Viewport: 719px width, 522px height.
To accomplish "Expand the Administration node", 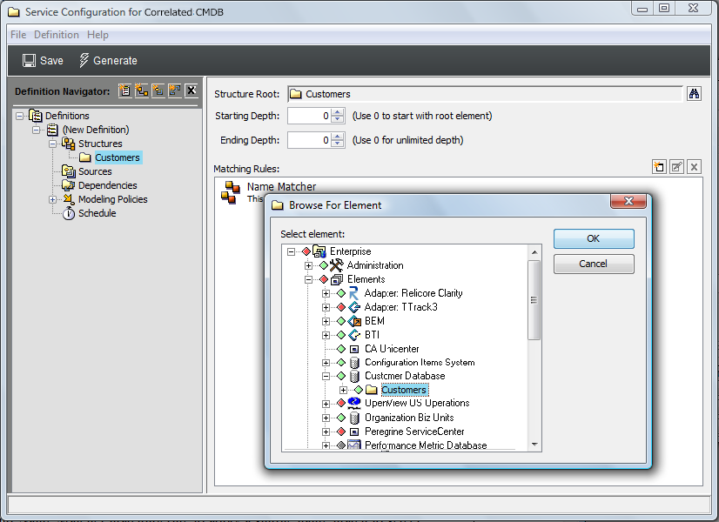I will click(x=308, y=265).
